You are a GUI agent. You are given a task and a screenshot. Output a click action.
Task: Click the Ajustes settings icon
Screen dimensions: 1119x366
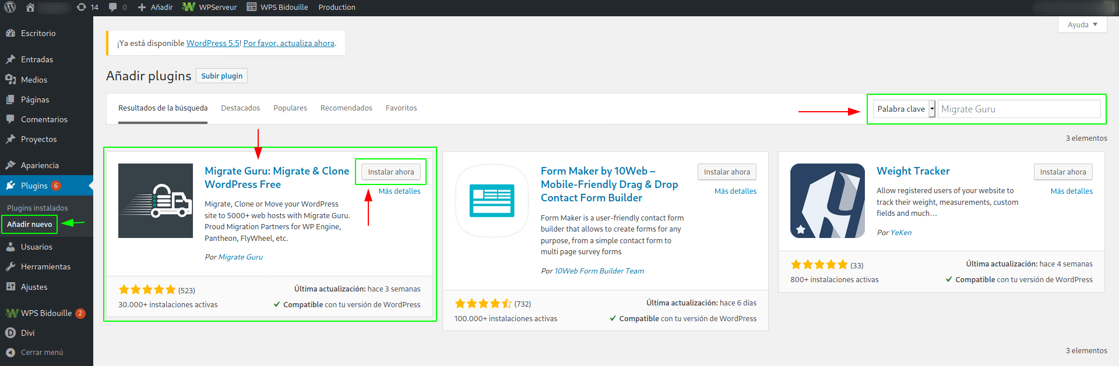10,287
